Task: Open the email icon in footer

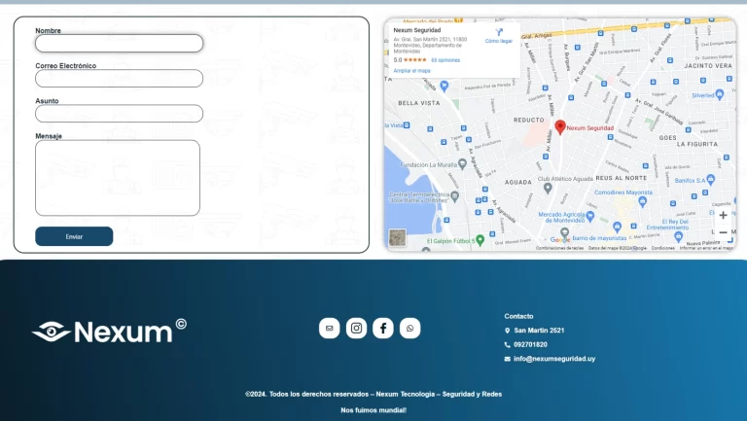Action: [x=329, y=329]
